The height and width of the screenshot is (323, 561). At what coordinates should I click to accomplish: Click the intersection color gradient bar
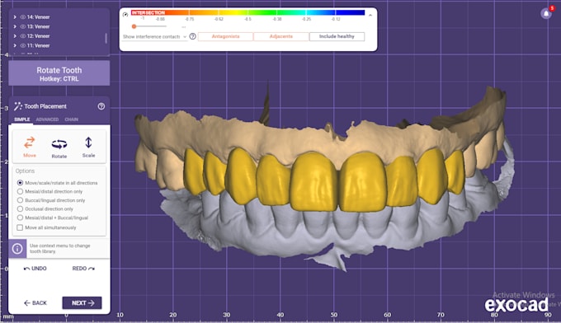248,12
